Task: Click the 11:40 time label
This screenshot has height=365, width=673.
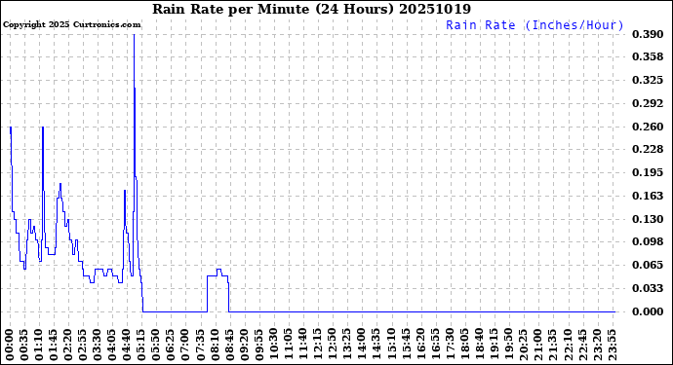Action: [x=303, y=346]
